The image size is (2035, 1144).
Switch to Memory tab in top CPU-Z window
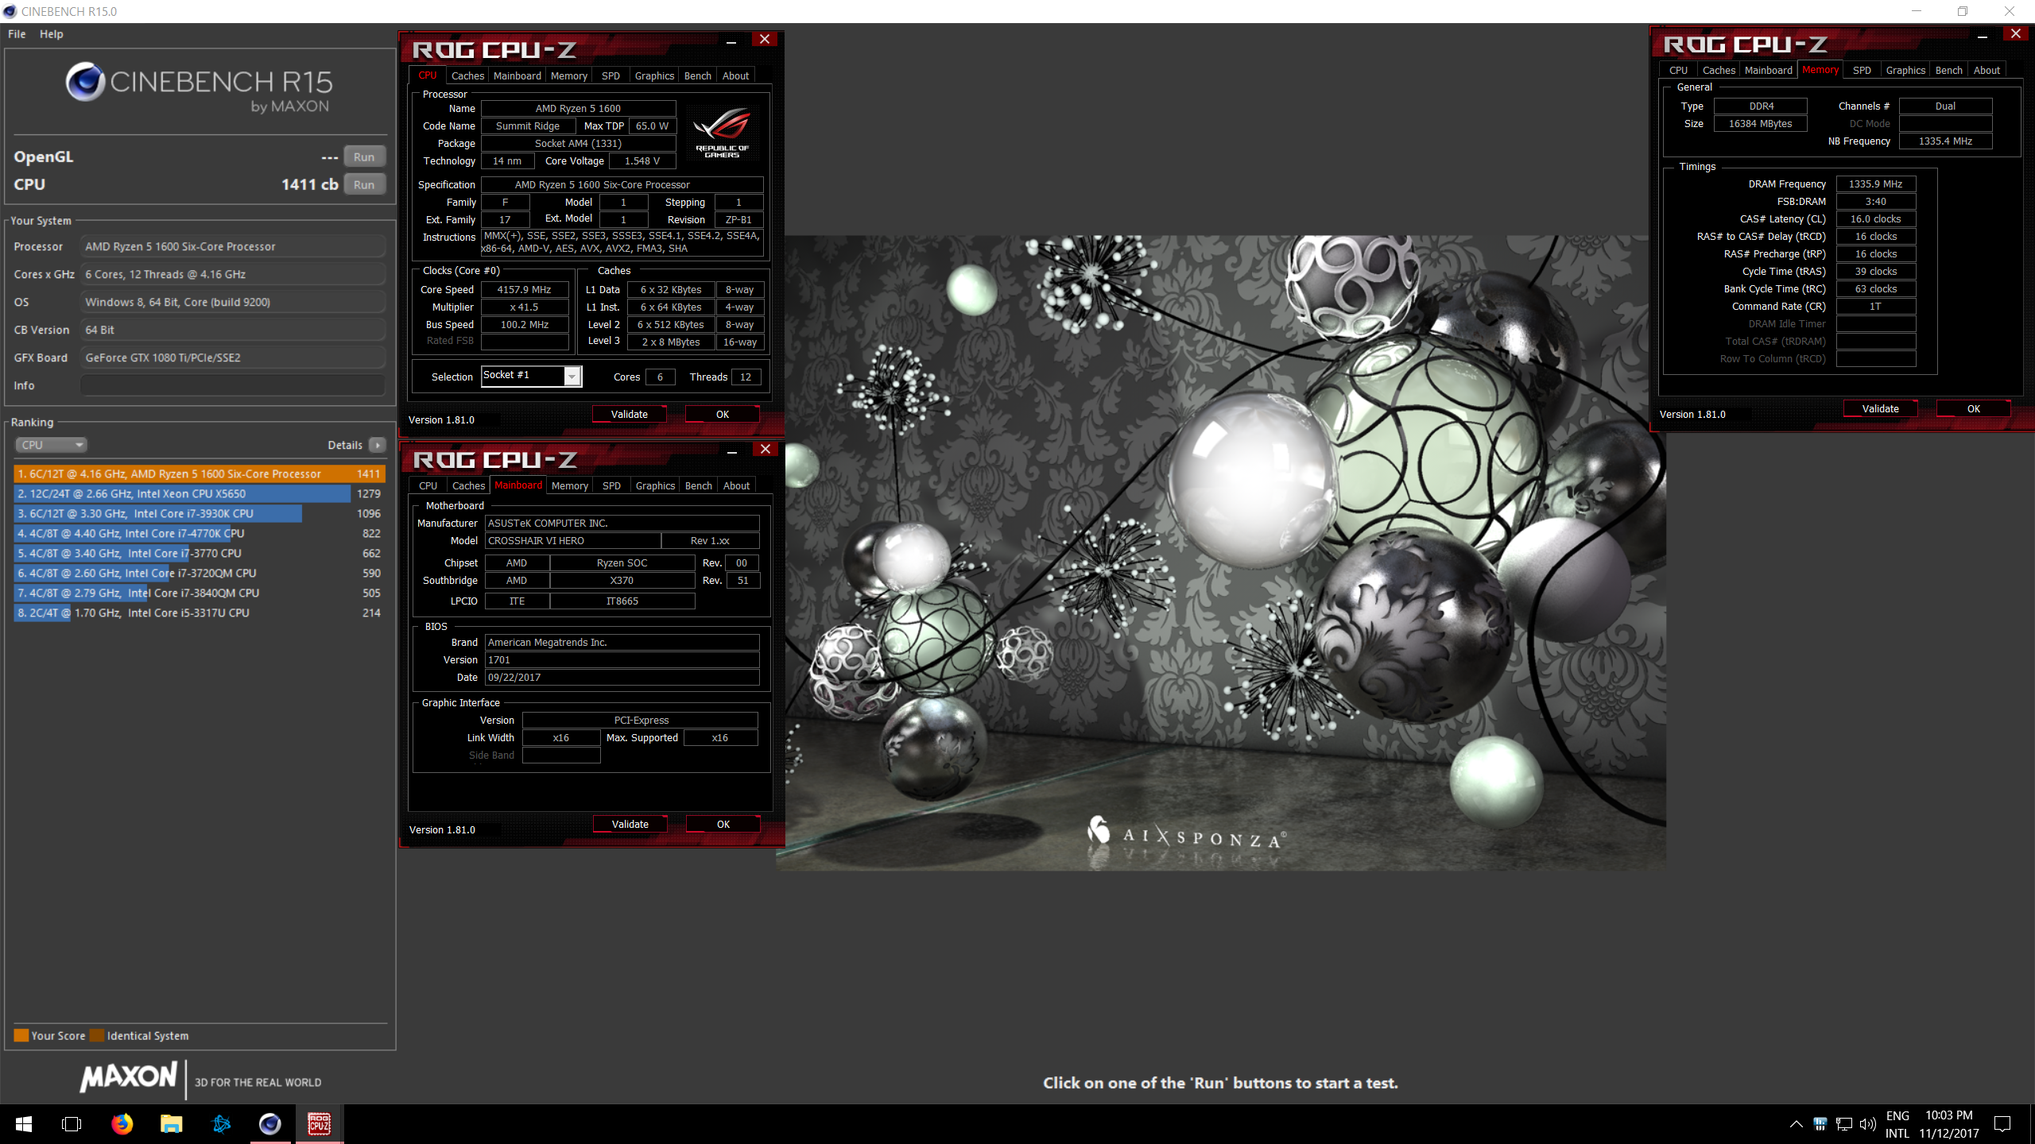pos(569,75)
